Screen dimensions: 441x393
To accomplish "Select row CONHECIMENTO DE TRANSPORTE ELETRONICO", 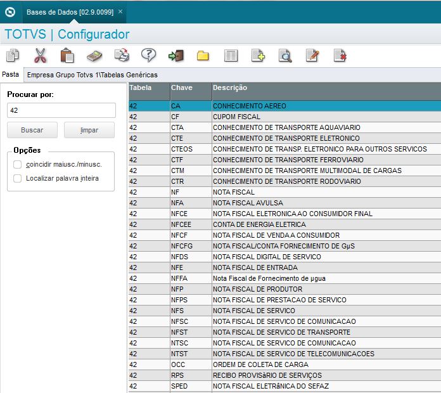I will (x=284, y=138).
